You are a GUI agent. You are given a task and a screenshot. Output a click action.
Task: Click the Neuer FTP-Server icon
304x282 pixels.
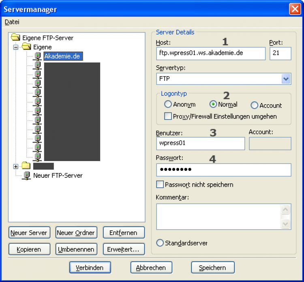click(x=26, y=175)
